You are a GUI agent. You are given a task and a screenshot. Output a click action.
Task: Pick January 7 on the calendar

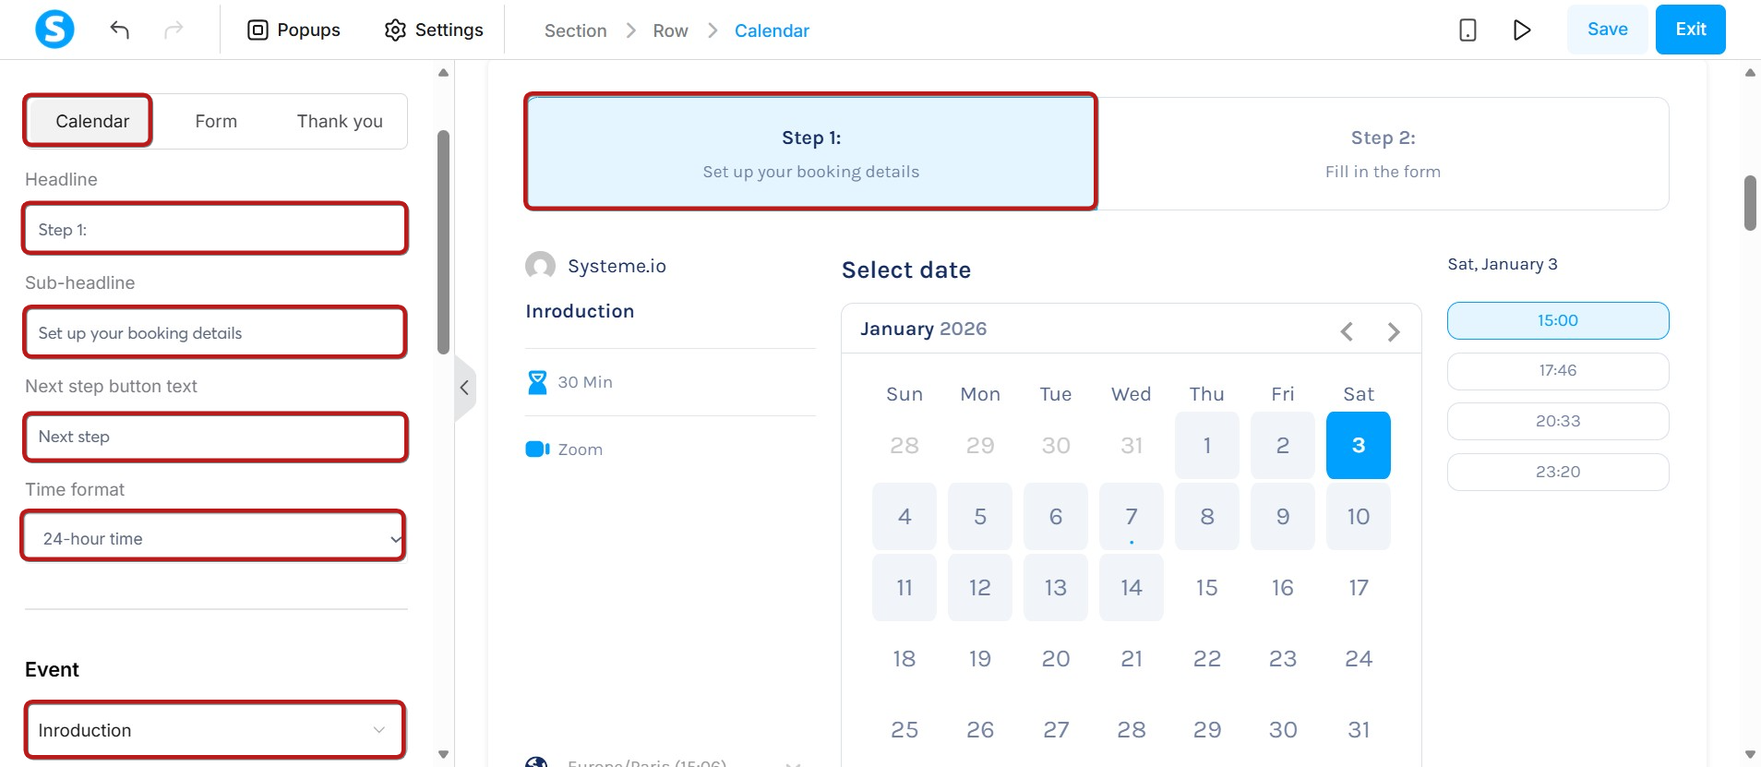coord(1131,516)
